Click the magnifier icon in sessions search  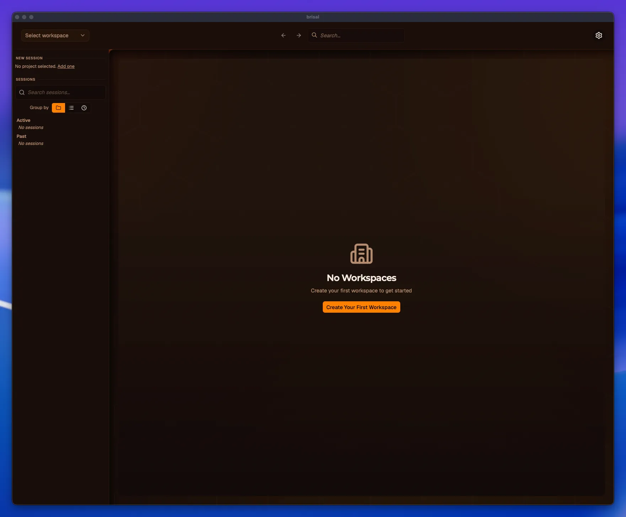[22, 92]
